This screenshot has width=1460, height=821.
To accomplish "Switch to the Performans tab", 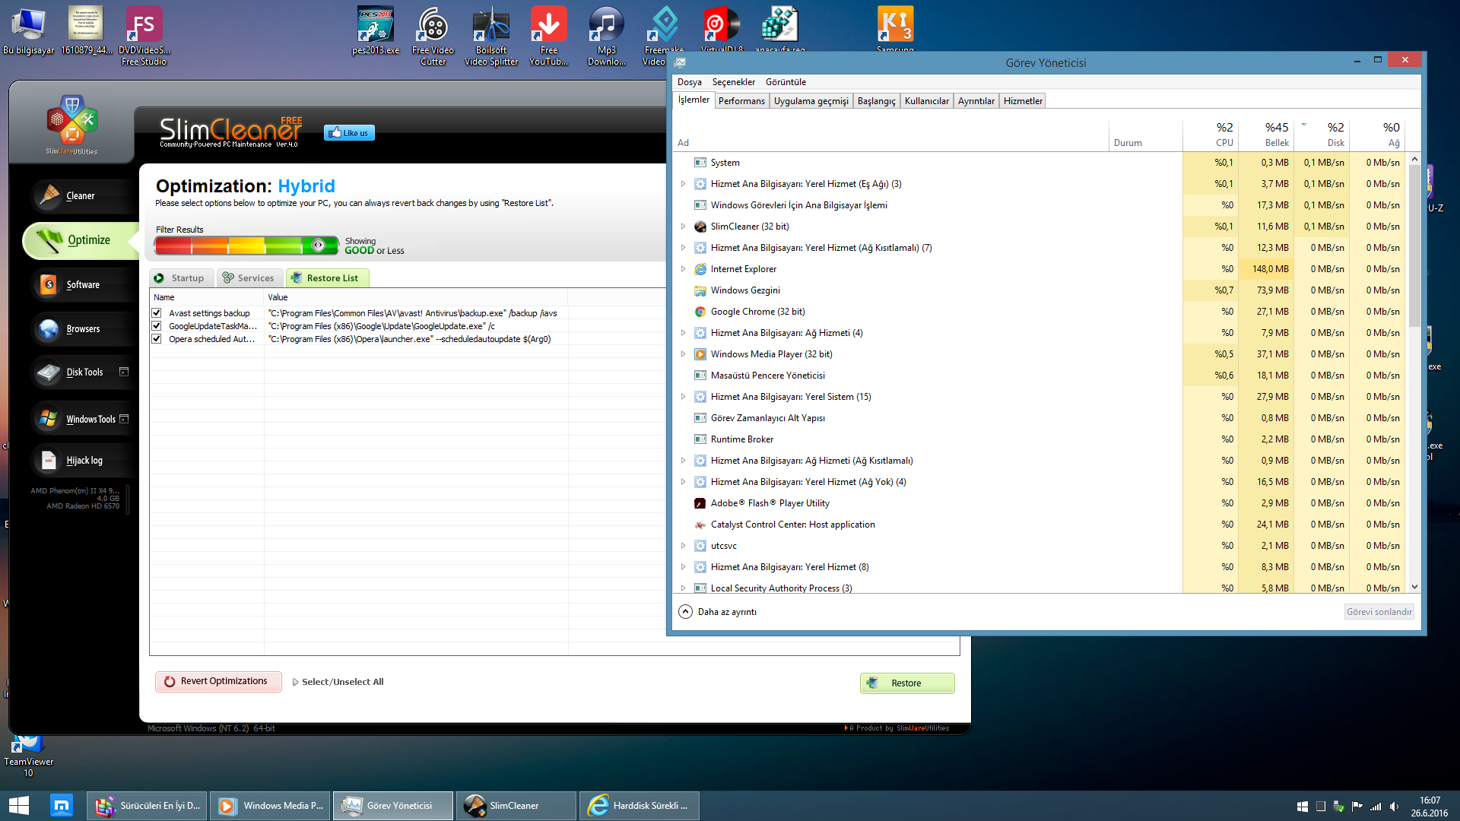I will pos(741,101).
